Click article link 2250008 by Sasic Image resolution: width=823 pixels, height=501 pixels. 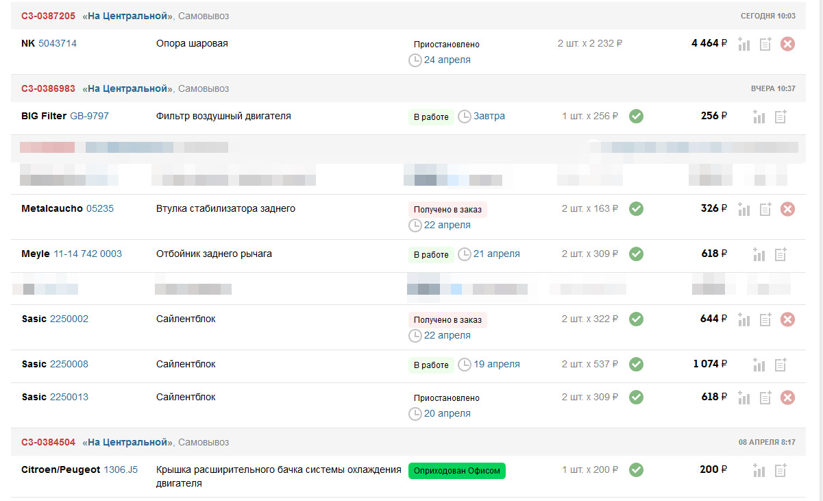coord(69,364)
